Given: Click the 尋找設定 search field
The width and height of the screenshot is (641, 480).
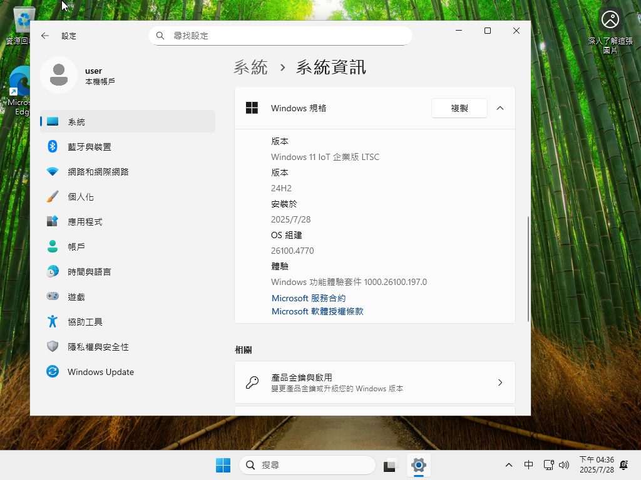Looking at the screenshot, I should point(280,36).
